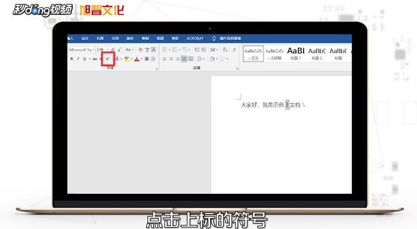This screenshot has height=229, width=417.
Task: Toggle strikethrough abc formatting
Action: click(x=95, y=59)
